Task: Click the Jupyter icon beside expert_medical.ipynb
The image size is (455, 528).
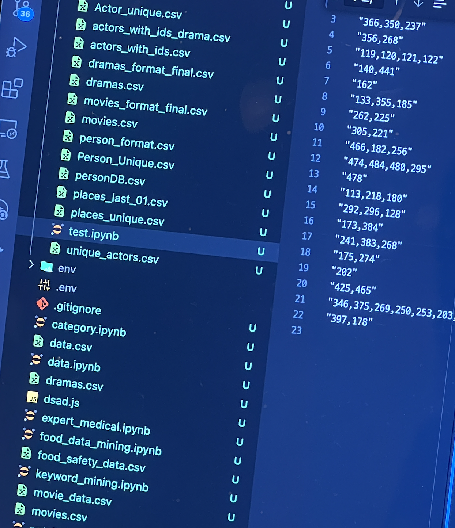Action: pos(30,415)
